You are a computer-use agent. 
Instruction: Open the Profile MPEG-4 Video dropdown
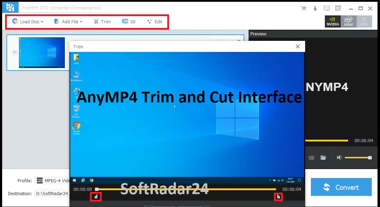[x=52, y=180]
